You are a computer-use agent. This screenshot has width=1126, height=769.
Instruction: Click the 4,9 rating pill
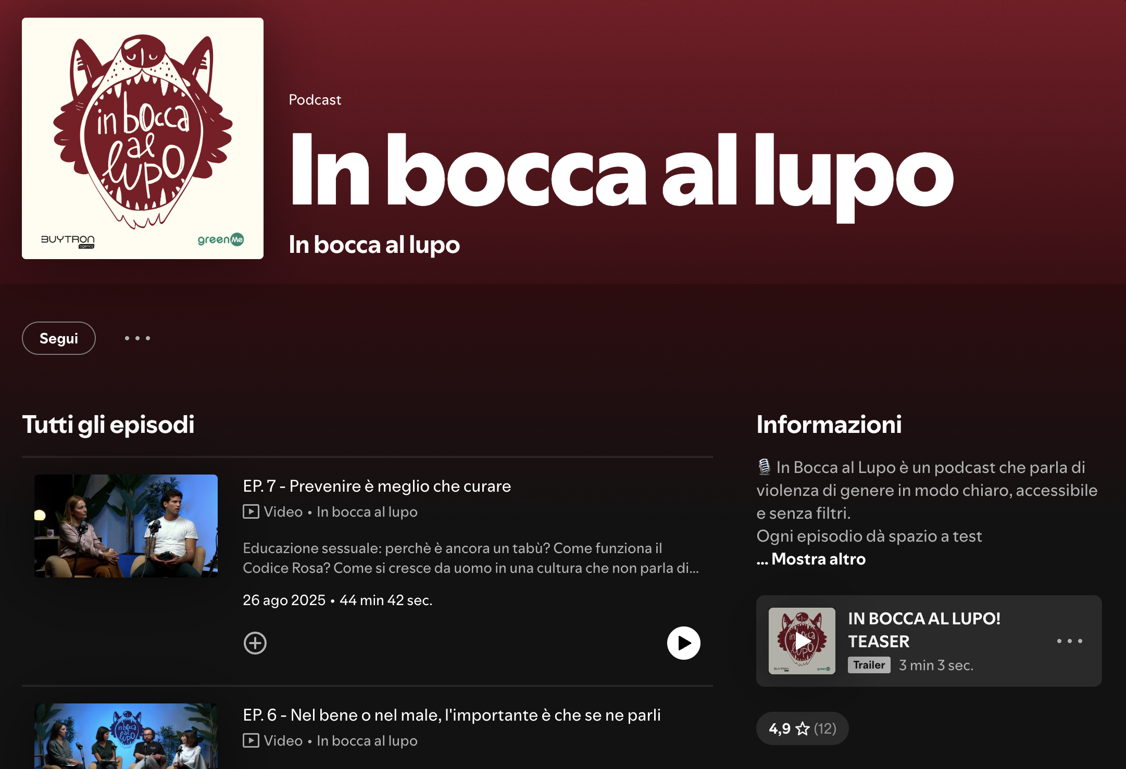tap(803, 728)
